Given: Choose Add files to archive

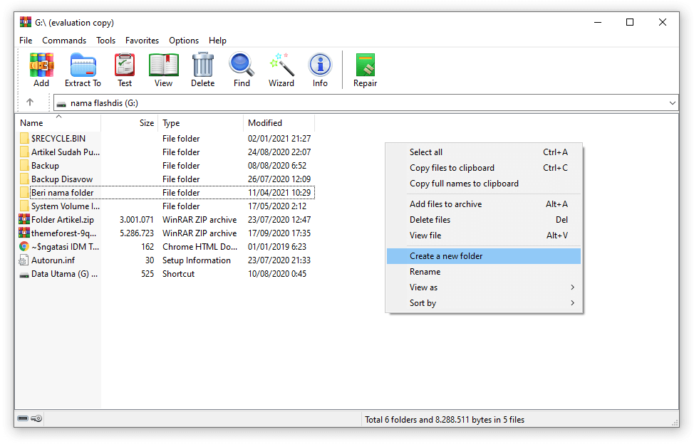Looking at the screenshot, I should click(x=483, y=204).
